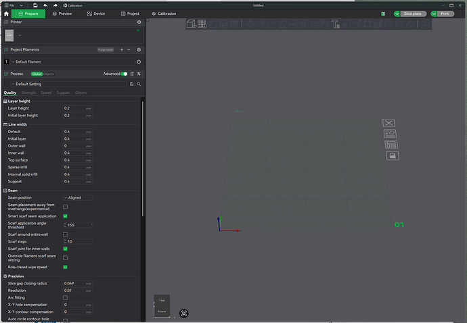Enable Override filament scarf seam setting
The height and width of the screenshot is (323, 467).
pos(65,258)
